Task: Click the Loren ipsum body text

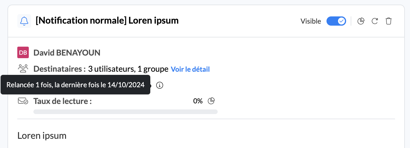Action: 42,136
